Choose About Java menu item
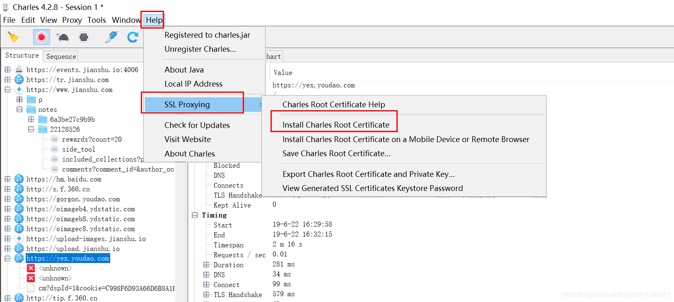 pos(184,70)
